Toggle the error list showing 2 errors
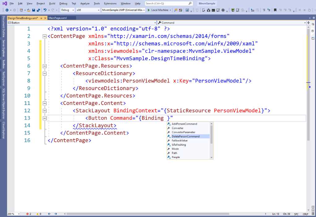Viewport: 316px width, 217px height. coord(29,214)
